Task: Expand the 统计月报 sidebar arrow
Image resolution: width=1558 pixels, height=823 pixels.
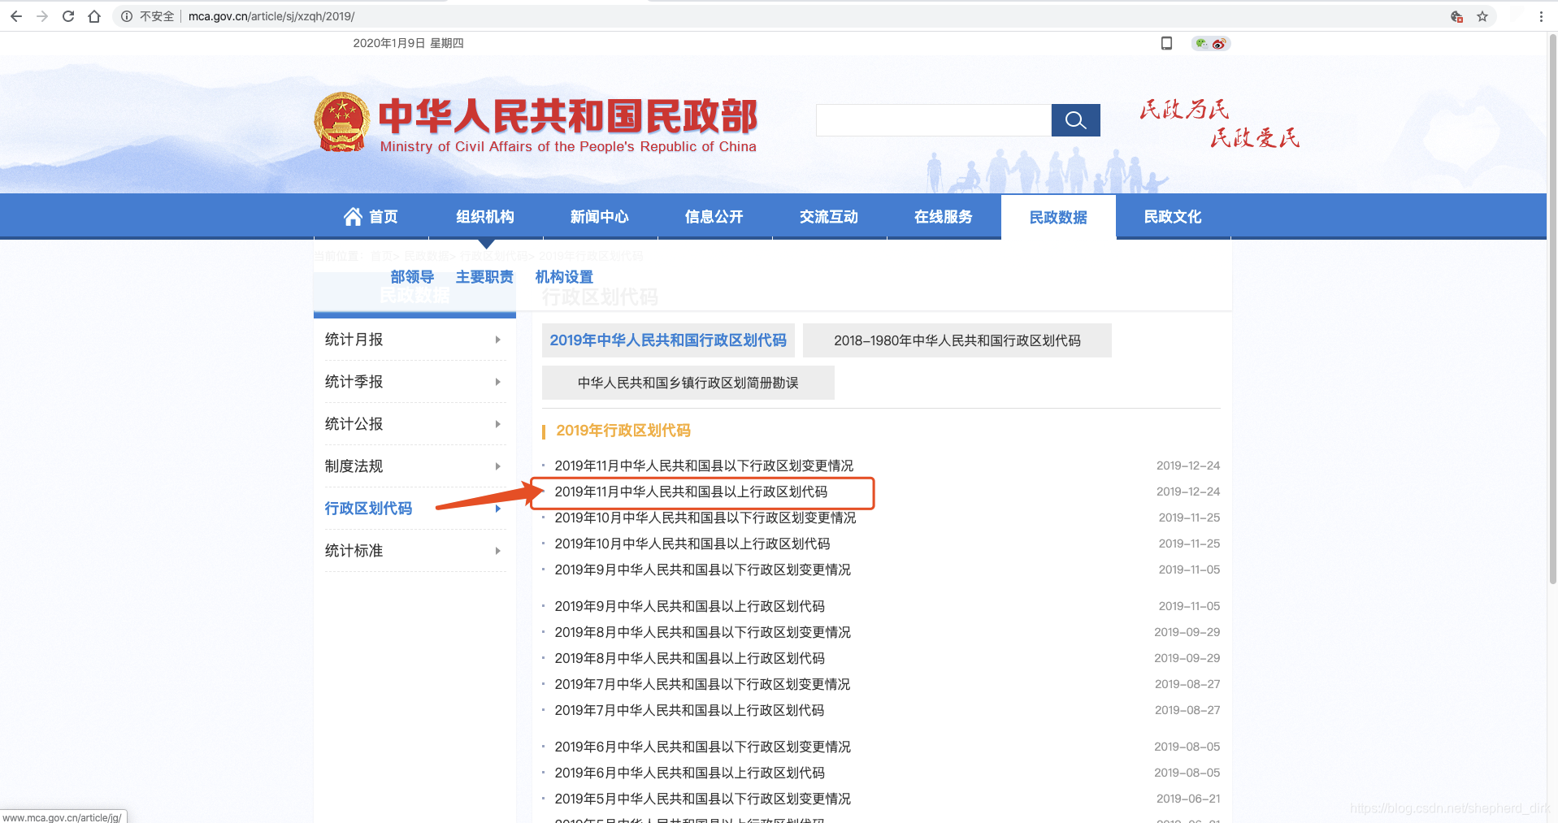Action: click(x=497, y=340)
